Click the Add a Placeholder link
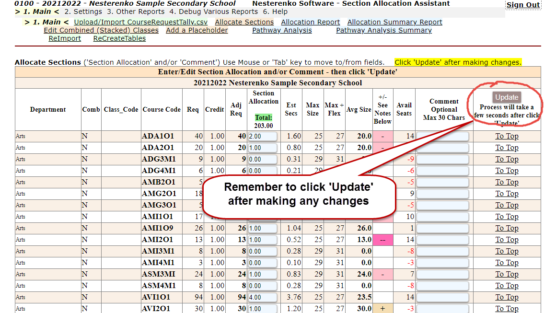This screenshot has width=556, height=313. tap(197, 30)
